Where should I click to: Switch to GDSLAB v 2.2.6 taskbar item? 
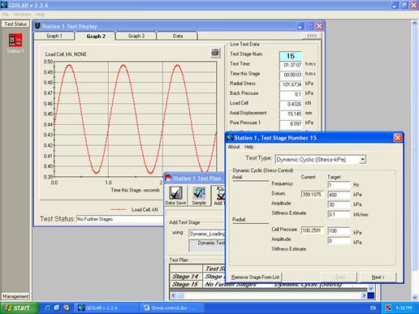[x=106, y=308]
